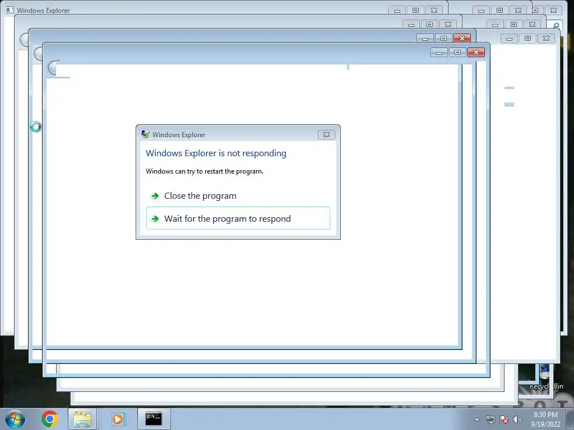Open the Windows Start menu orb

click(x=15, y=419)
